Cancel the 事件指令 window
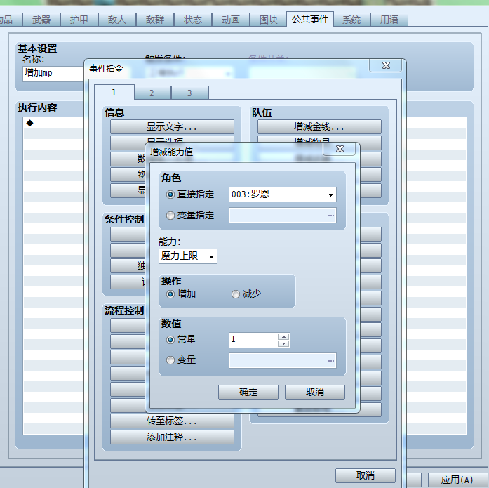 [x=366, y=476]
